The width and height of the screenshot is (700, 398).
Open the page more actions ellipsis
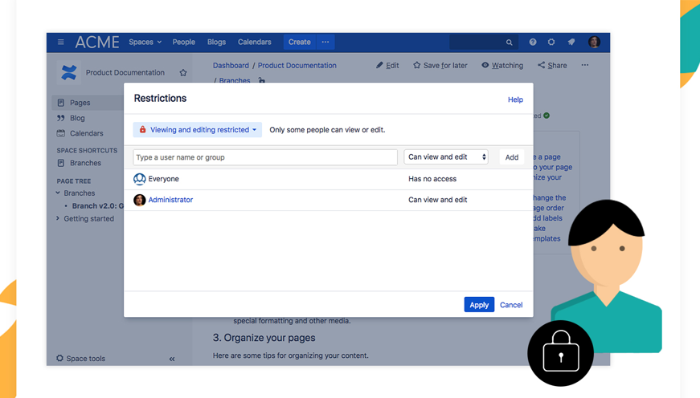(585, 65)
